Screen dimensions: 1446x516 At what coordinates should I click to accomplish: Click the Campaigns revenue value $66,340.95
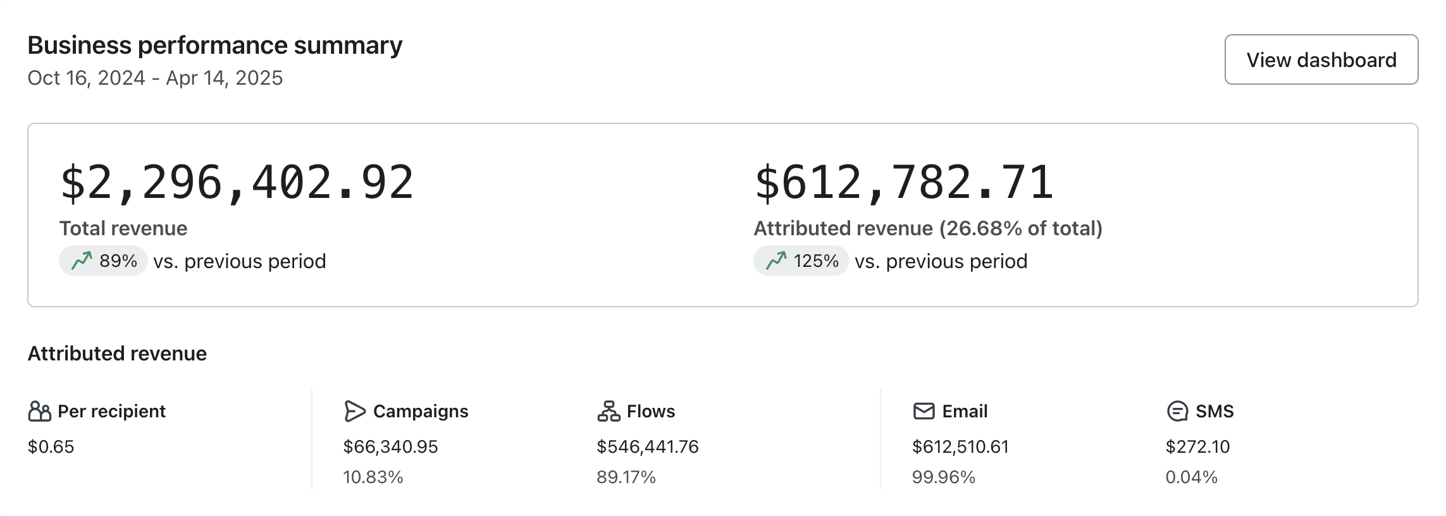pyautogui.click(x=390, y=446)
